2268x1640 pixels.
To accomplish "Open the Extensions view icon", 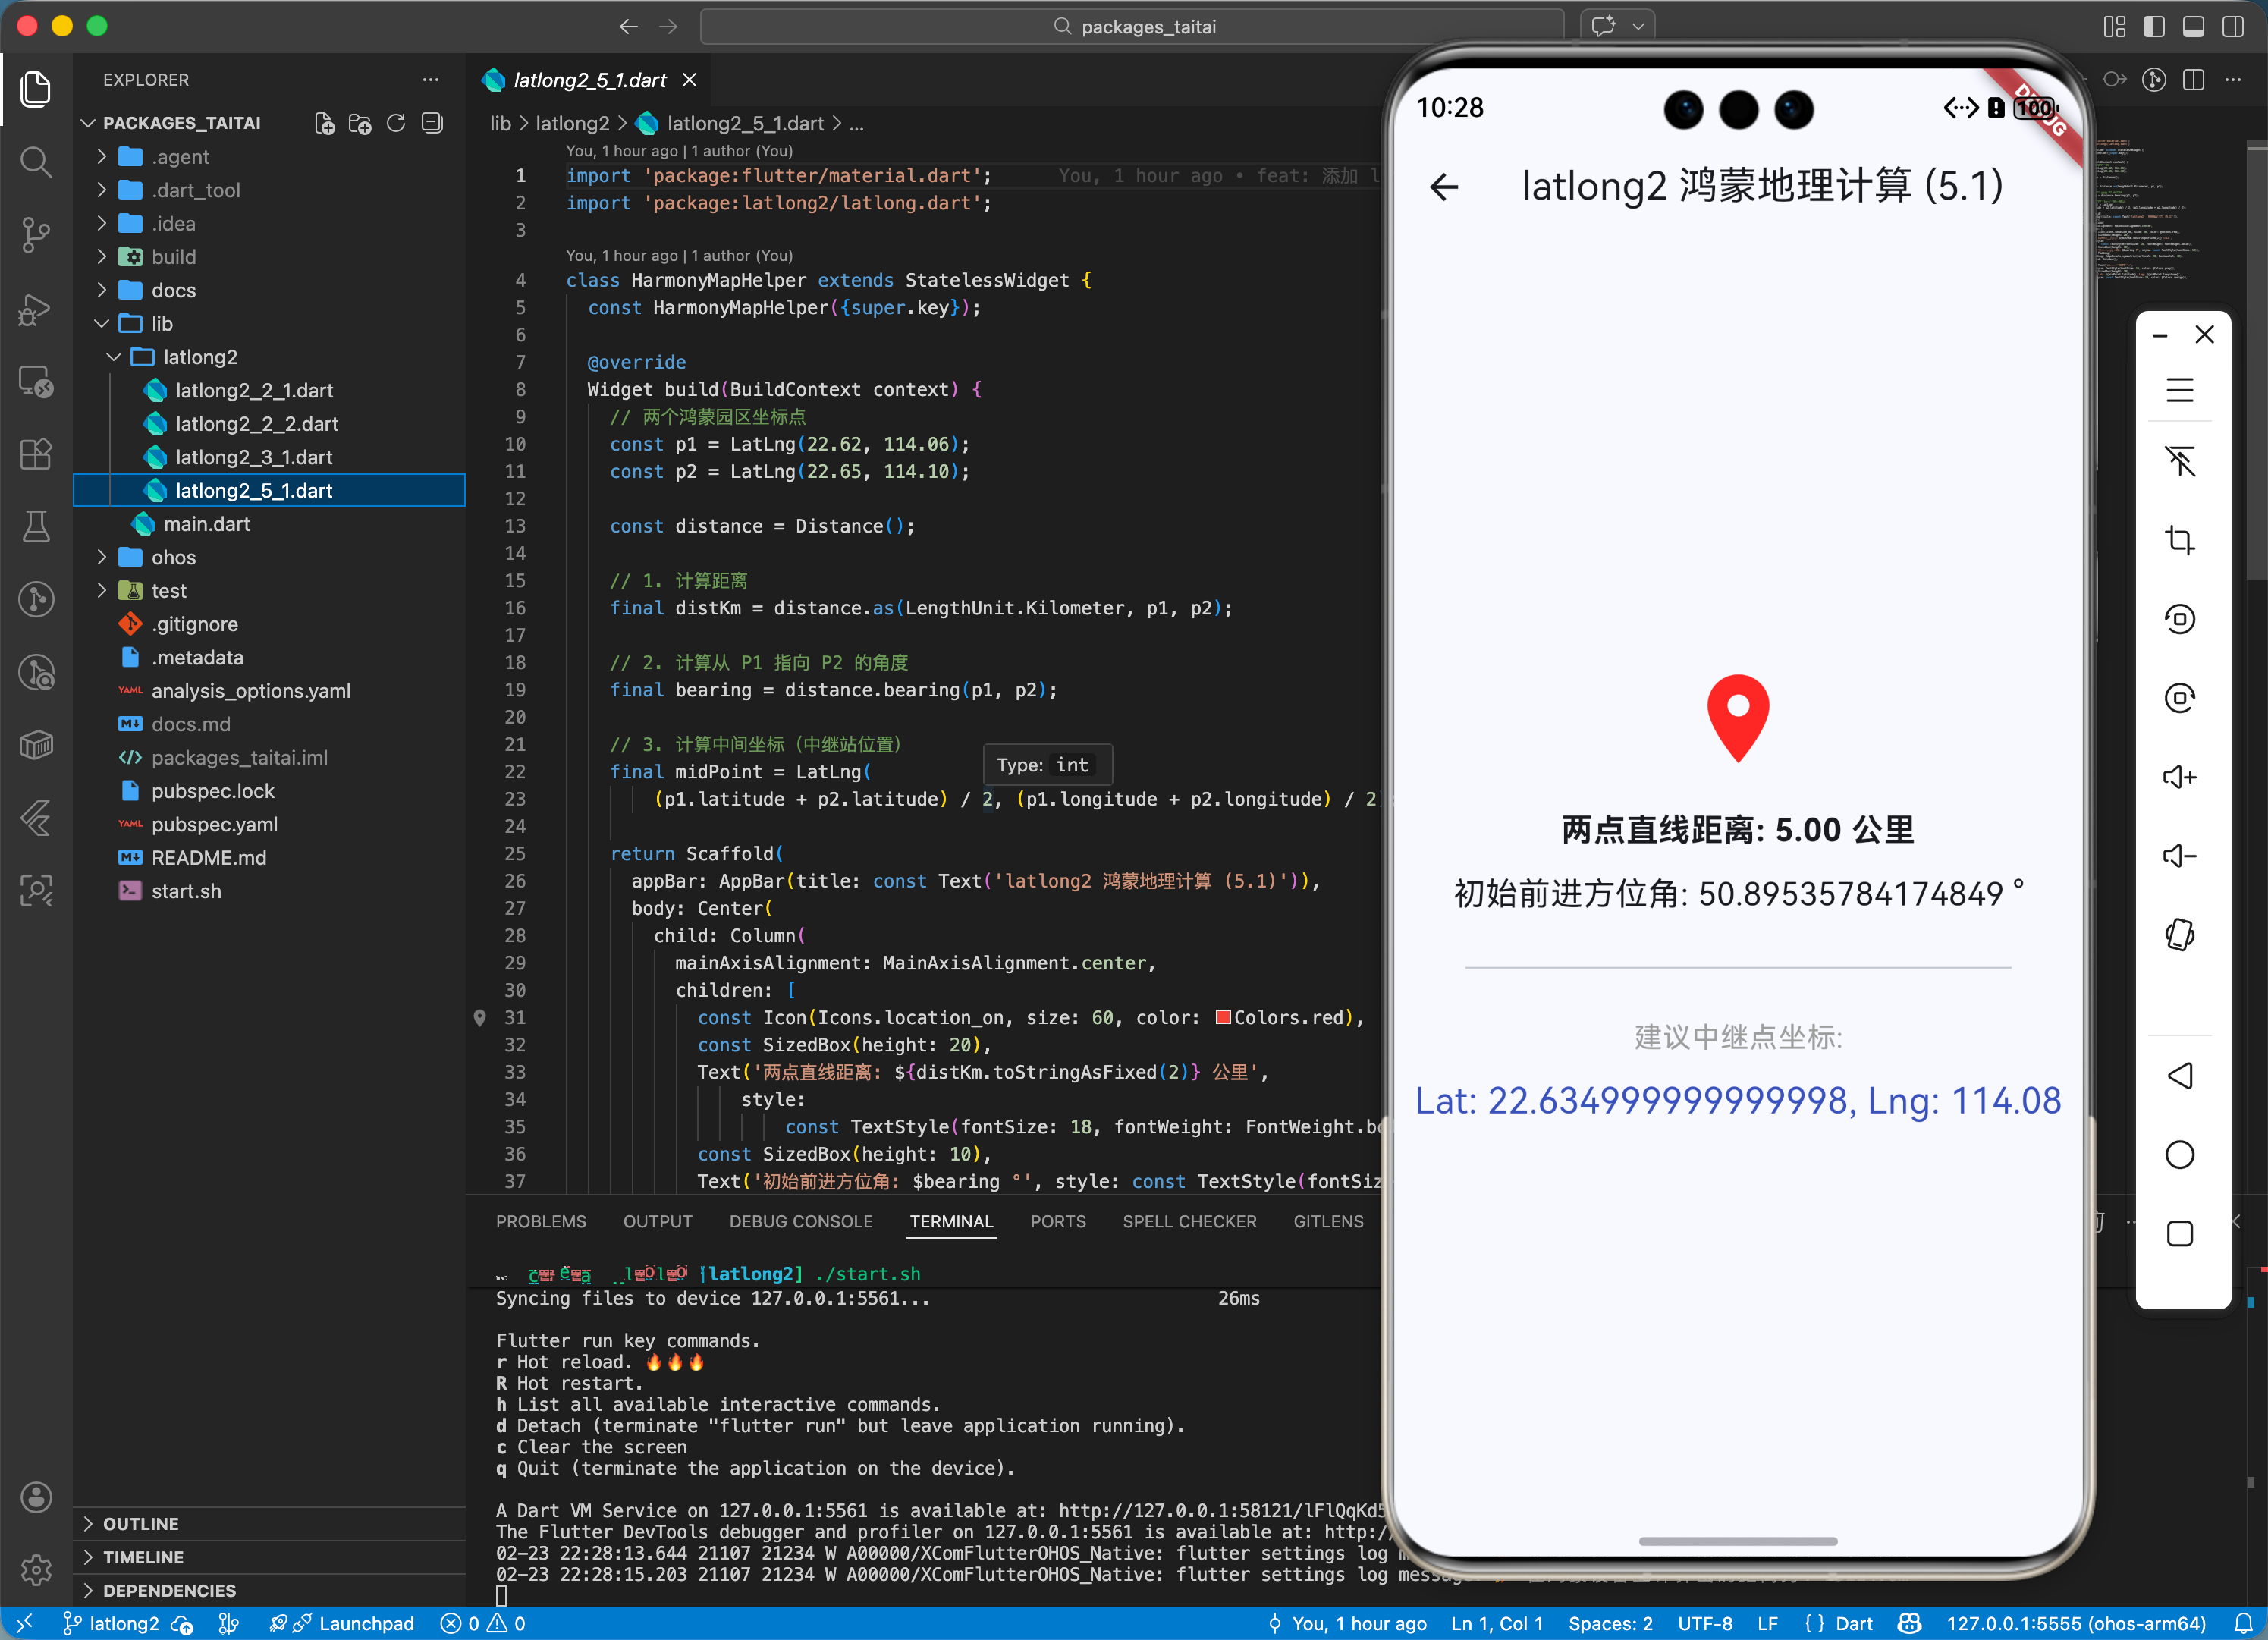I will coord(36,454).
